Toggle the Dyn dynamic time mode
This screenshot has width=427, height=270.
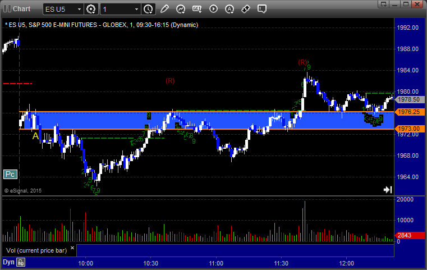tap(8, 262)
